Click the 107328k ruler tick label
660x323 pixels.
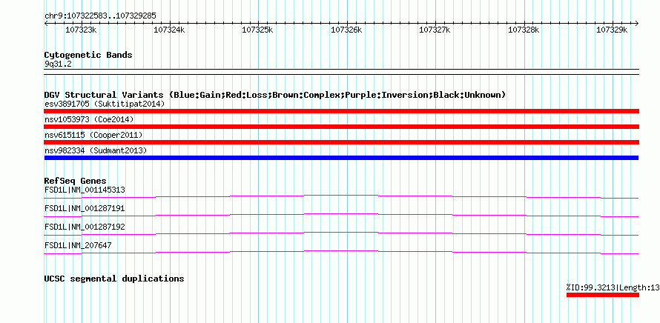(x=524, y=30)
